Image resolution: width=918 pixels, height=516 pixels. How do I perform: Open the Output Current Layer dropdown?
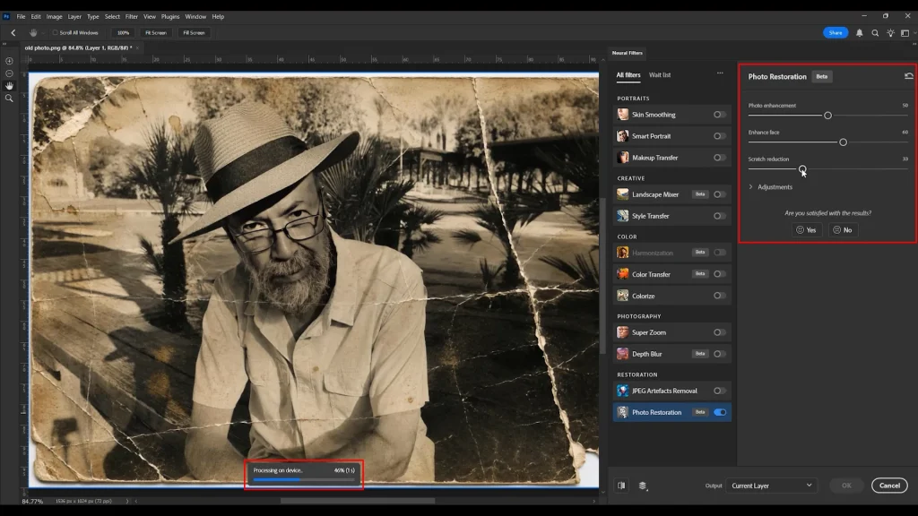pyautogui.click(x=771, y=486)
